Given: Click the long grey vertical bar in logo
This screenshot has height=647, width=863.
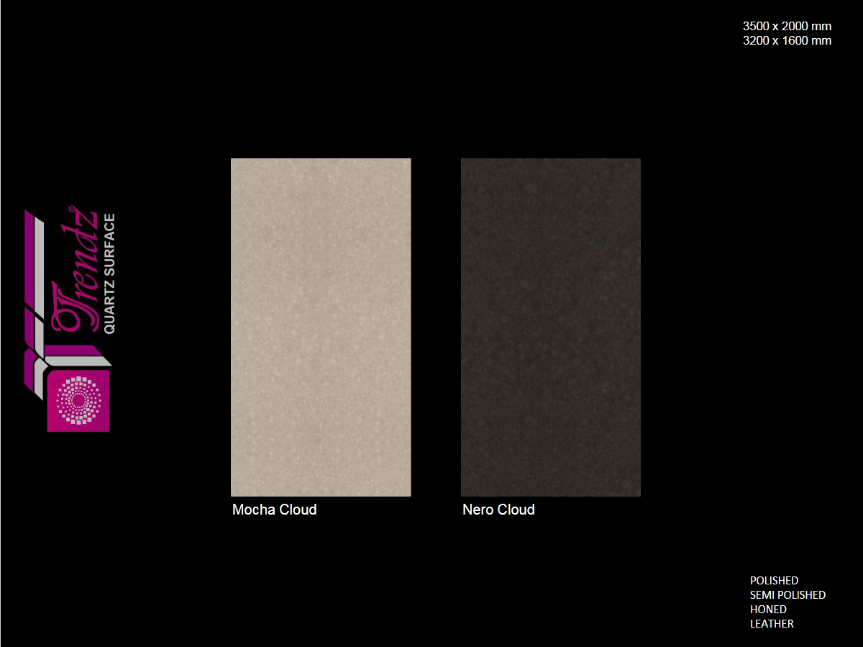Looking at the screenshot, I should pos(40,266).
